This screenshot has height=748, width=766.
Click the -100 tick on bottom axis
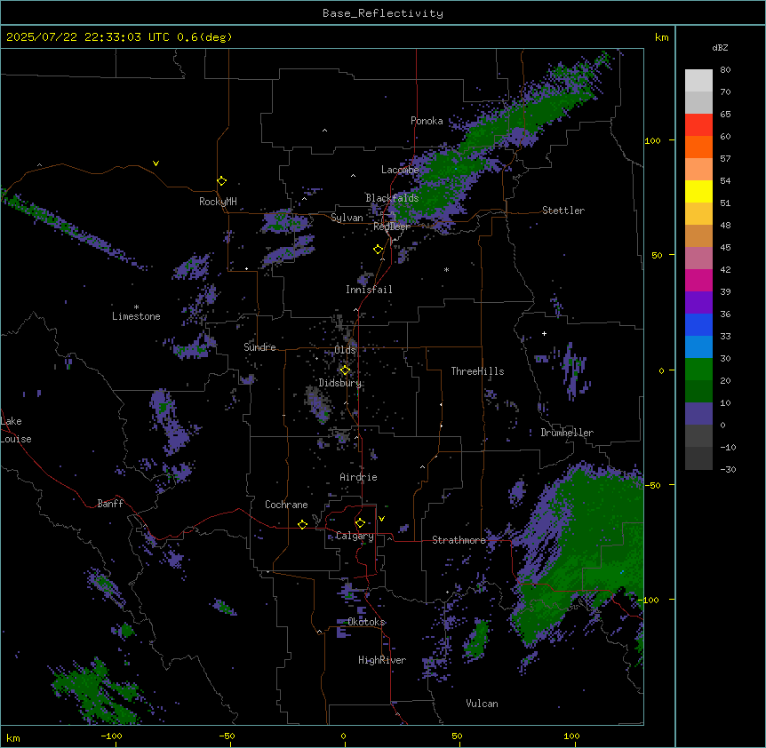pos(111,736)
